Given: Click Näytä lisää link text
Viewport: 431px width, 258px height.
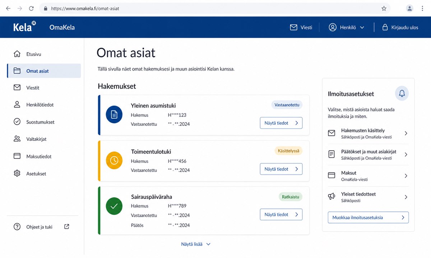Looking at the screenshot, I should coord(192,244).
